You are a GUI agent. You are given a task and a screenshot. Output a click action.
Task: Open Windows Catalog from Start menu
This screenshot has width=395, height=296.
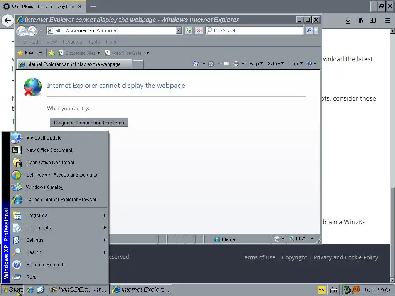point(59,187)
